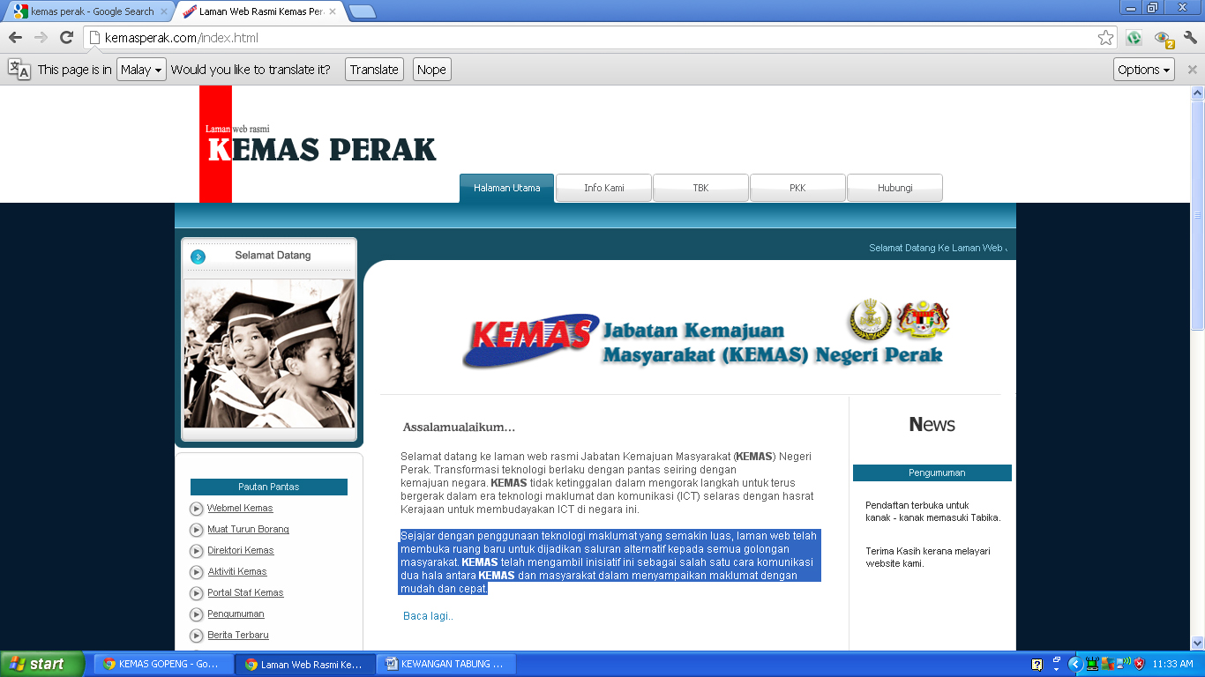
Task: Open the Options dropdown on the translate bar
Action: (x=1142, y=69)
